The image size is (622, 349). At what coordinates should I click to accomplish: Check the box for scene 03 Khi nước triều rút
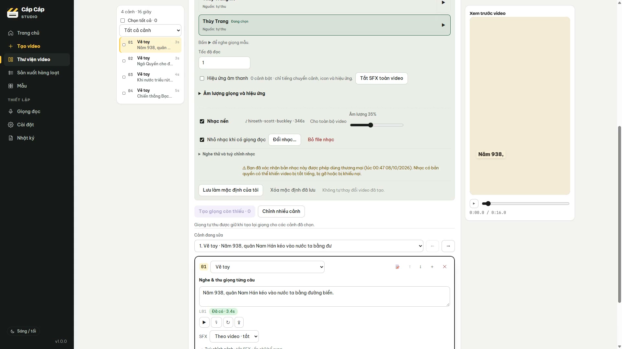tap(124, 77)
